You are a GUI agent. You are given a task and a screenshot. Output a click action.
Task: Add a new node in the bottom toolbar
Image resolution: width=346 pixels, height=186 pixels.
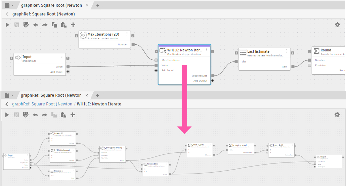coord(73,115)
